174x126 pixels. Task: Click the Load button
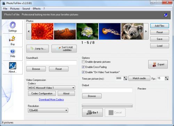point(160,46)
